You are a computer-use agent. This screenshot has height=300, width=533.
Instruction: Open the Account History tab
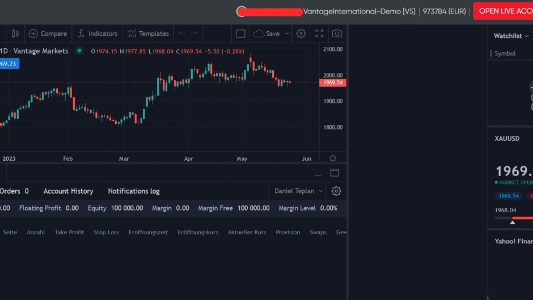68,191
